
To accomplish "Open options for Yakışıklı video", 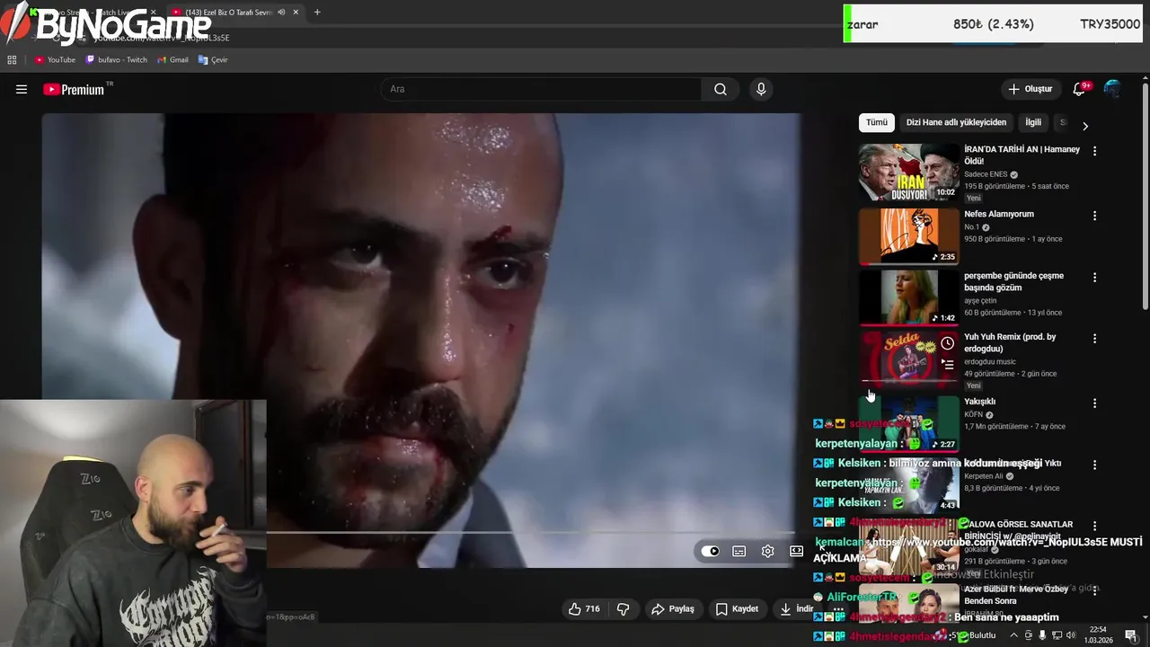I will click(x=1094, y=403).
